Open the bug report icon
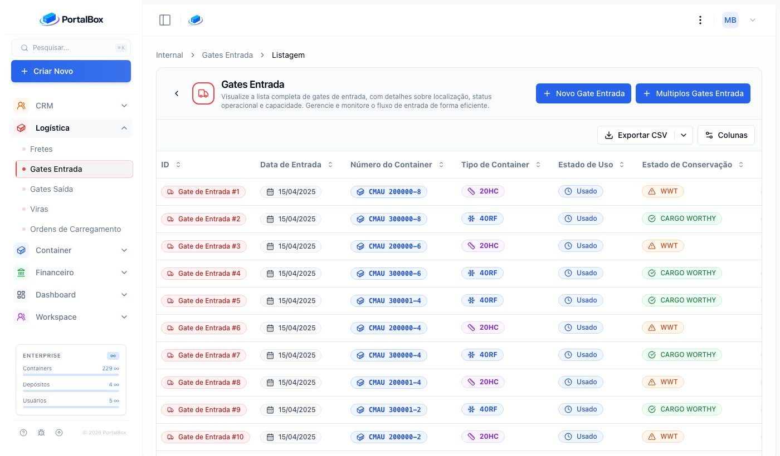The image size is (780, 456). click(41, 433)
